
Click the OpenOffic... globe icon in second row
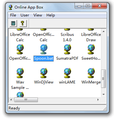point(20,50)
